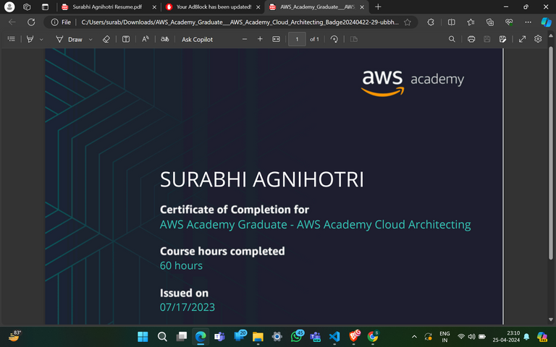Add this page to favorites star
Viewport: 556px width, 347px height.
(x=408, y=22)
